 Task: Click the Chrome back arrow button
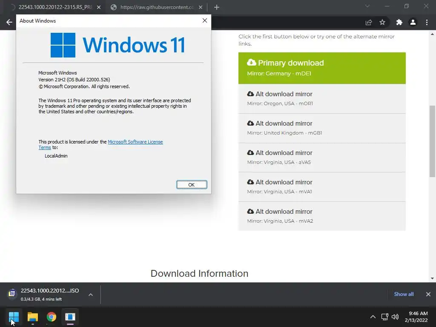9,22
